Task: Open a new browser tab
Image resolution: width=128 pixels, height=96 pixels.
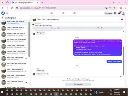Action: 42,3
